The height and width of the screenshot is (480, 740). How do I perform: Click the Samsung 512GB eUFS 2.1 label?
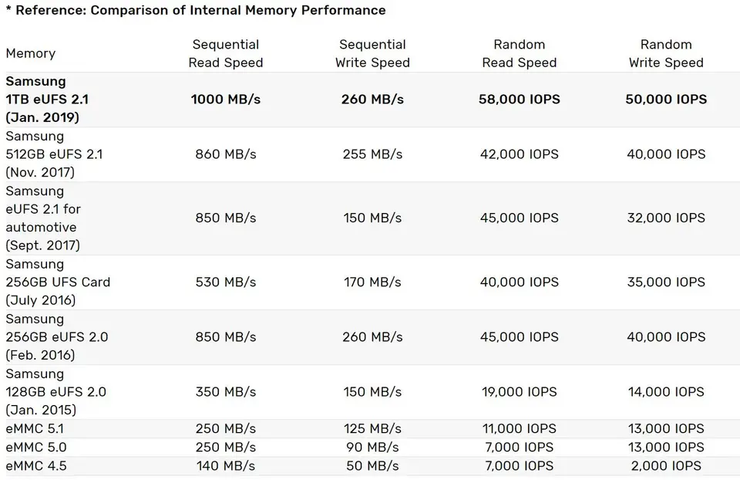(54, 154)
